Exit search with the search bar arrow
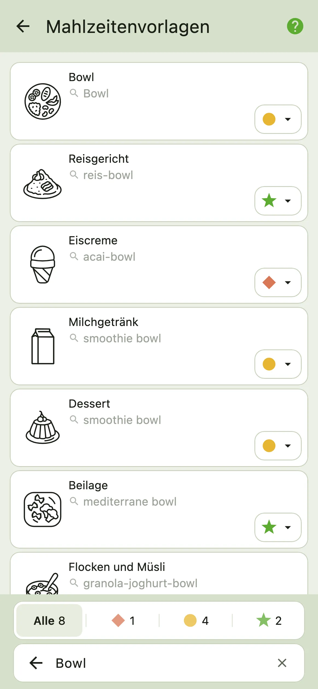Screen dimensions: 318x689 [36, 663]
